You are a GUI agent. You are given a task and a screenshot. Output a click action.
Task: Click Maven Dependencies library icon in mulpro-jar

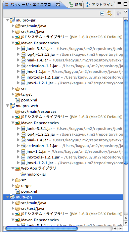click(x=18, y=43)
